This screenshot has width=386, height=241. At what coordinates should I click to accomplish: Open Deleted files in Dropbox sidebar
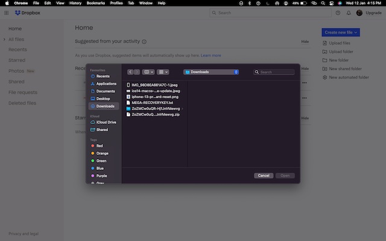[x=22, y=103]
